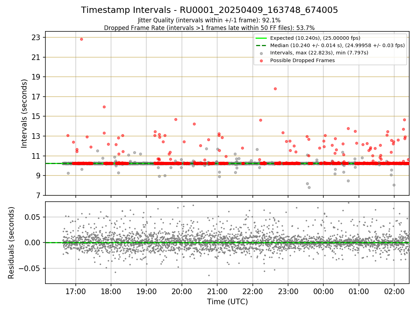Click the '02:00' x-axis tick label

click(394, 291)
